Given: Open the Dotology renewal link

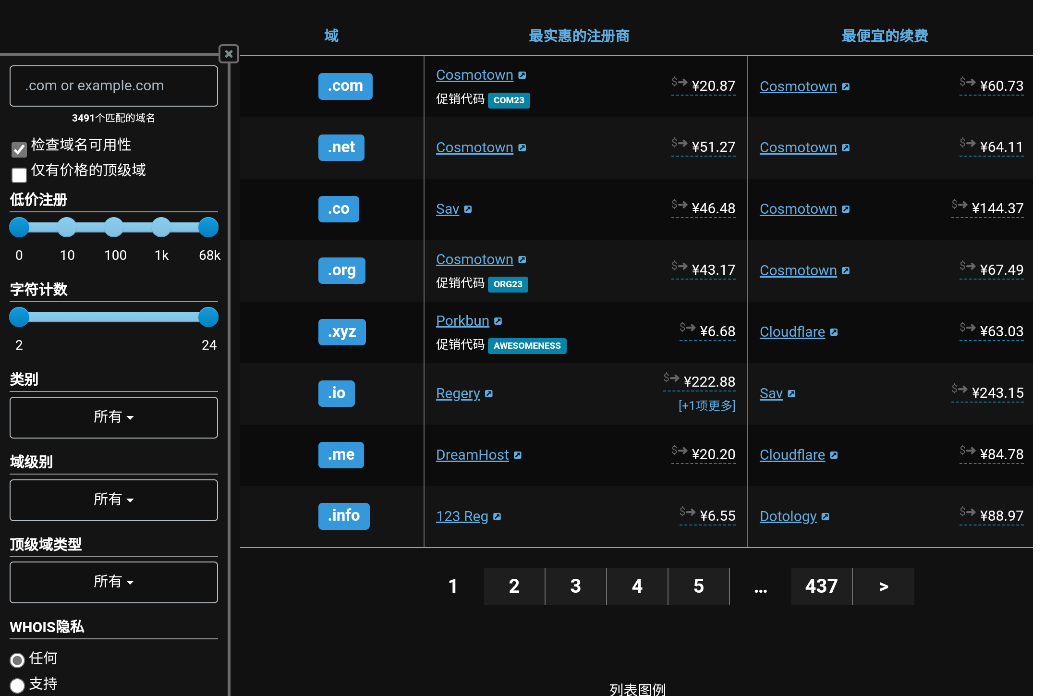Looking at the screenshot, I should pyautogui.click(x=788, y=516).
